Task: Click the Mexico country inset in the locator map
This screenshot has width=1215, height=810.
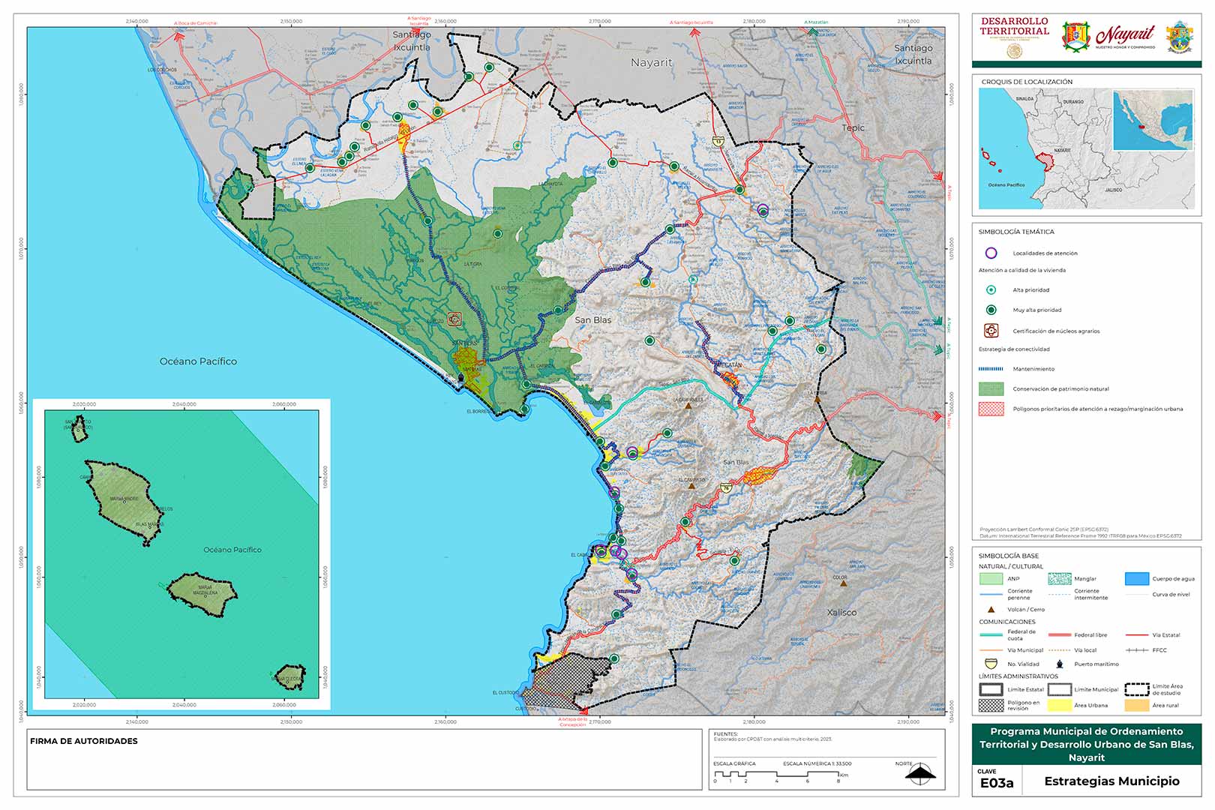Action: (x=1153, y=121)
